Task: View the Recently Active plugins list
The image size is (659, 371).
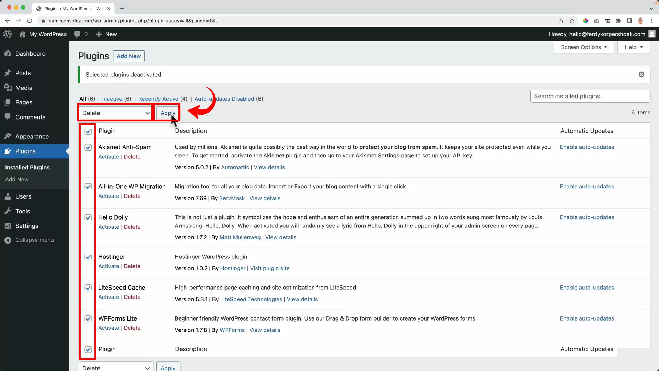Action: 159,99
